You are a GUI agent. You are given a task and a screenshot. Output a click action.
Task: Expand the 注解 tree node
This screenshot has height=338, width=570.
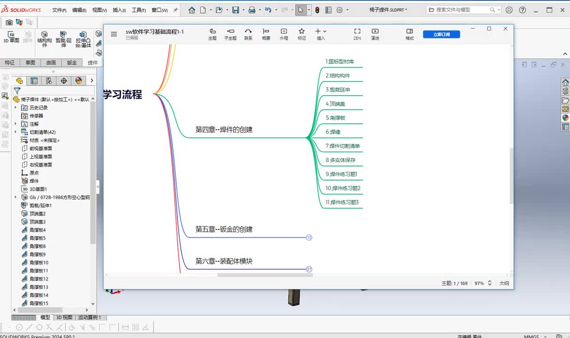pos(16,124)
